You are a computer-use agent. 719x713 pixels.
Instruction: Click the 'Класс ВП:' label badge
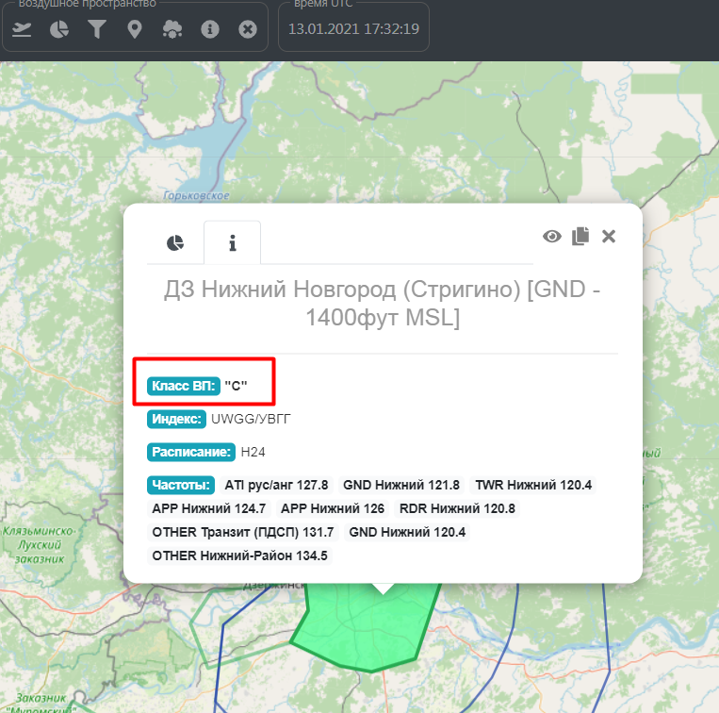184,386
